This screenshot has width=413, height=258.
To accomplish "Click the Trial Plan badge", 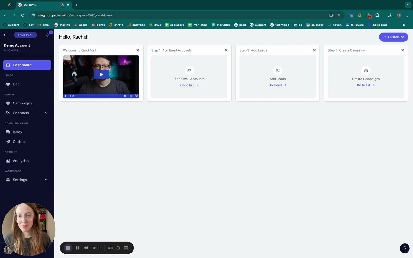I will point(25,35).
